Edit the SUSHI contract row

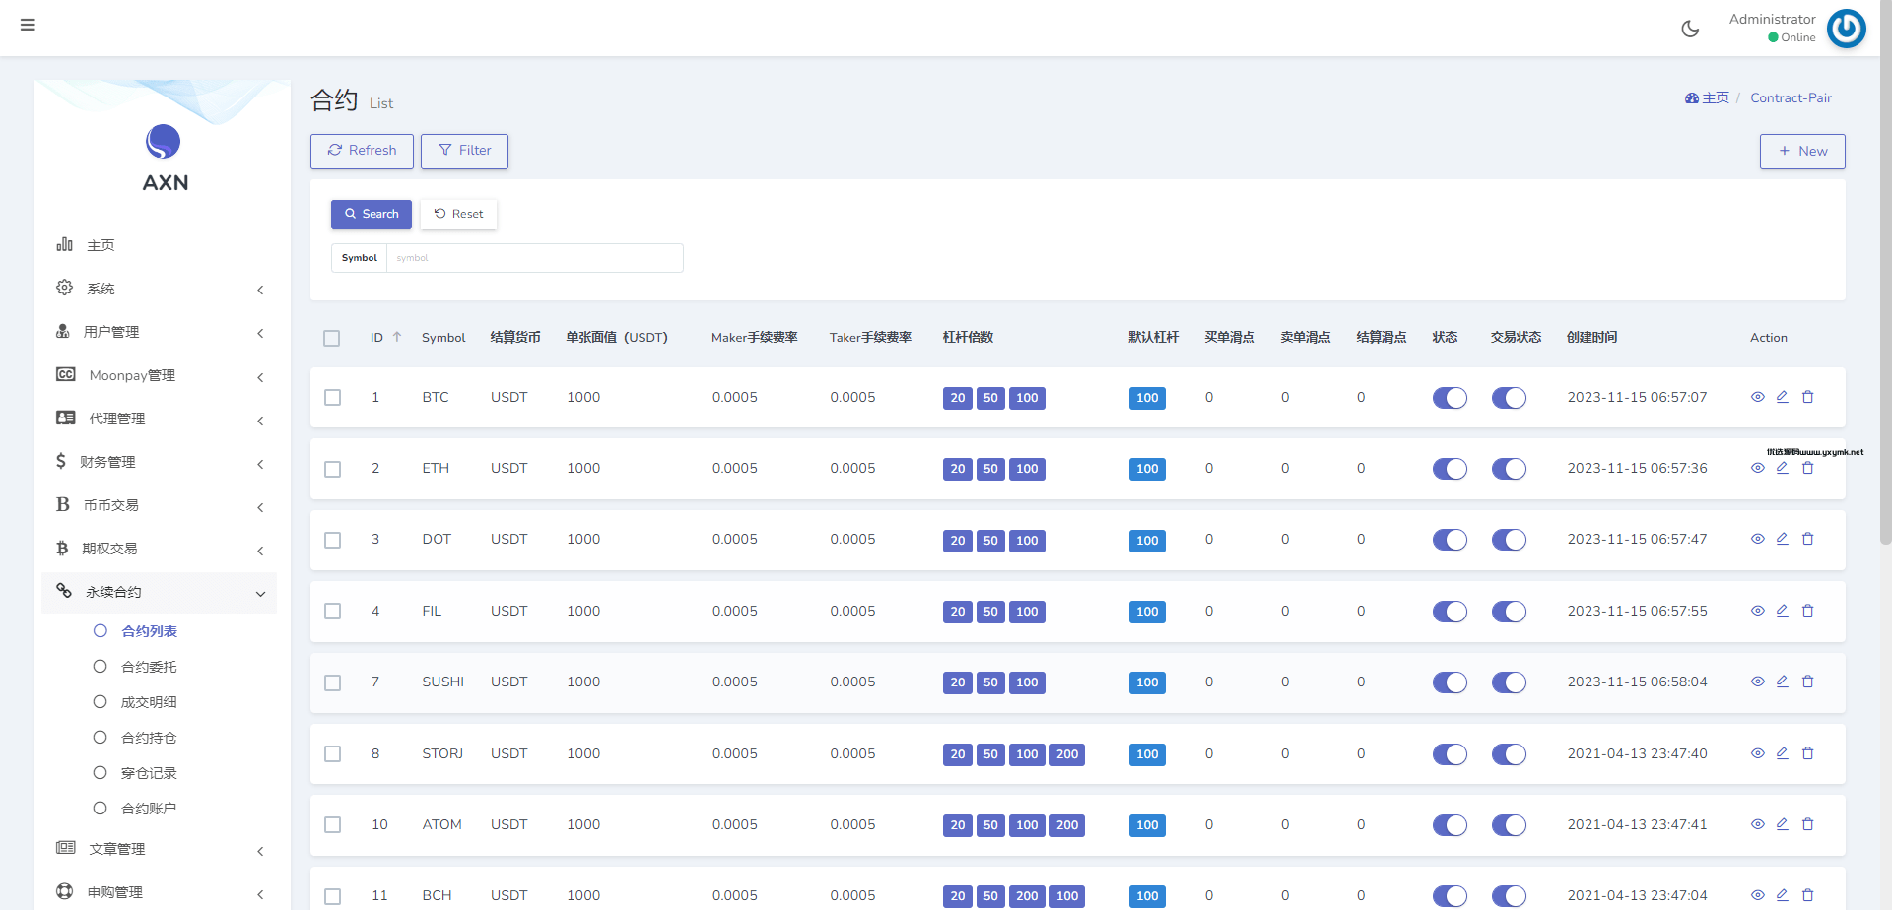tap(1782, 682)
